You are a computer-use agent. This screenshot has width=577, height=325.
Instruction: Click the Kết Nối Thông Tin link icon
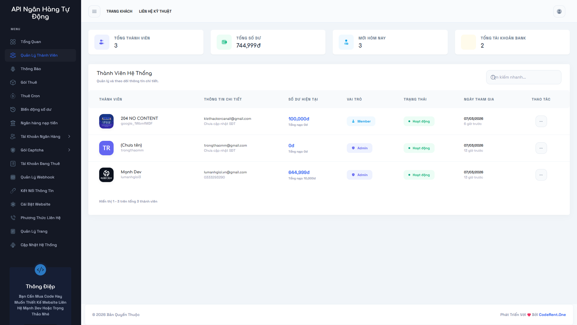click(13, 191)
